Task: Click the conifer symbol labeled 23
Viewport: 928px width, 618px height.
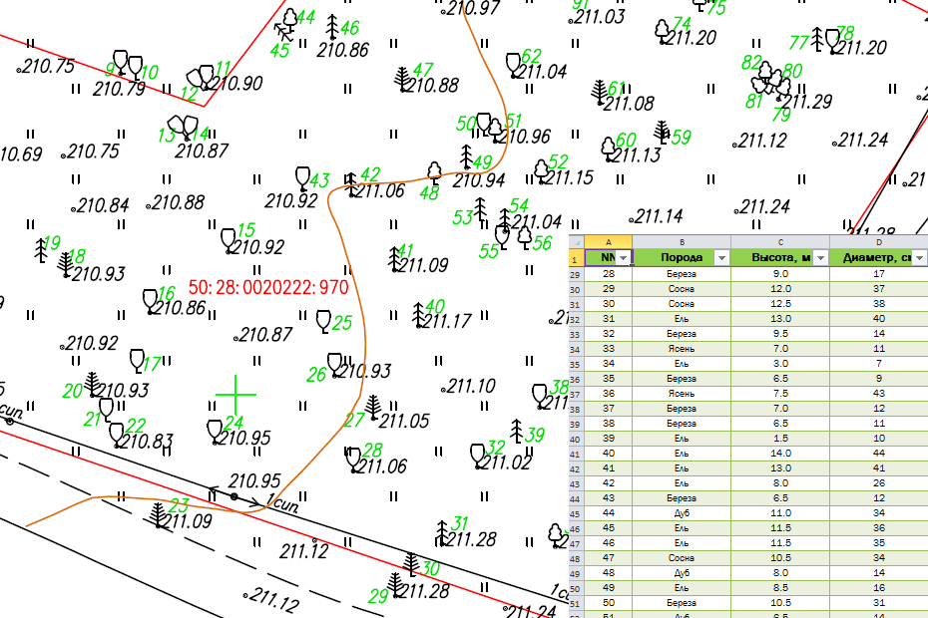Action: (x=158, y=514)
